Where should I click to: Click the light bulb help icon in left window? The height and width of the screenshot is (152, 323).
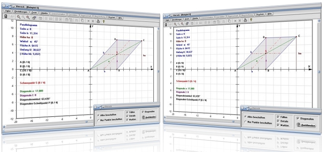pos(103,21)
